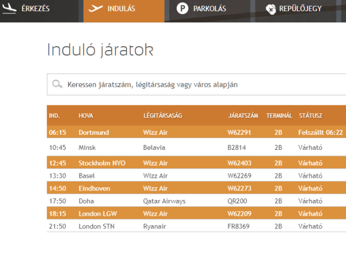Click the Járatszám column header

pos(243,116)
